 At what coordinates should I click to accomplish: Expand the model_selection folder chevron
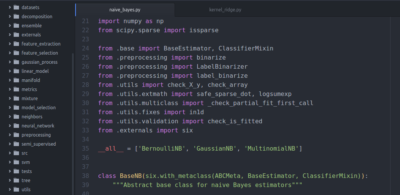click(10, 107)
